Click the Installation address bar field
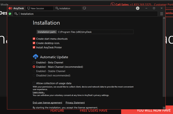This screenshot has width=173, height=114. [85, 14]
